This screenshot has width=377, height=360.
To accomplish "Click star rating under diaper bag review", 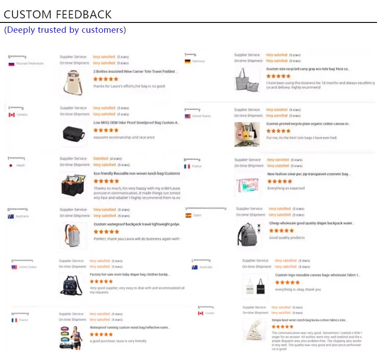I will click(x=101, y=281).
